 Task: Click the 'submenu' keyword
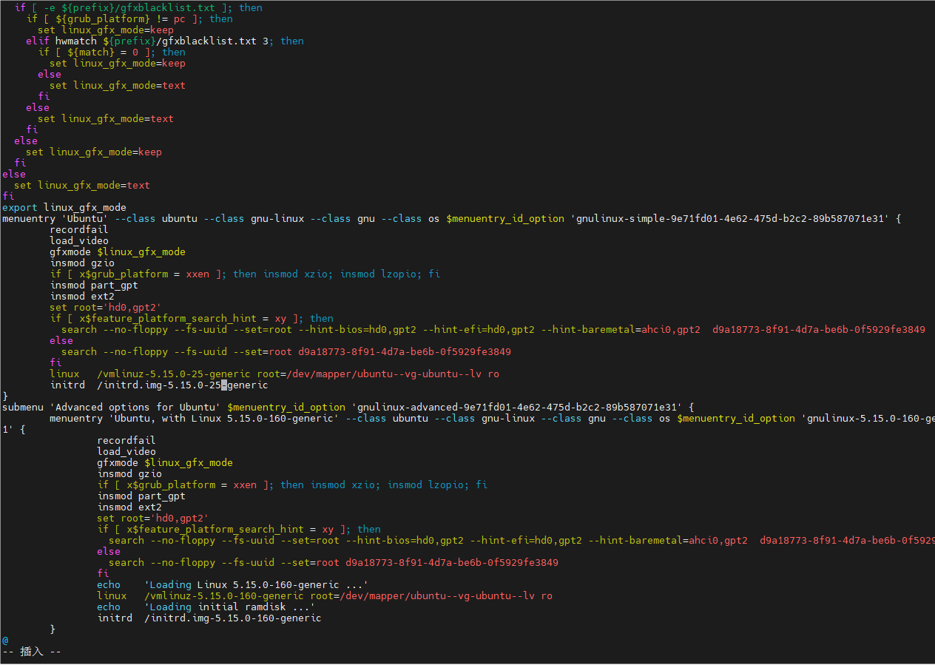[23, 407]
